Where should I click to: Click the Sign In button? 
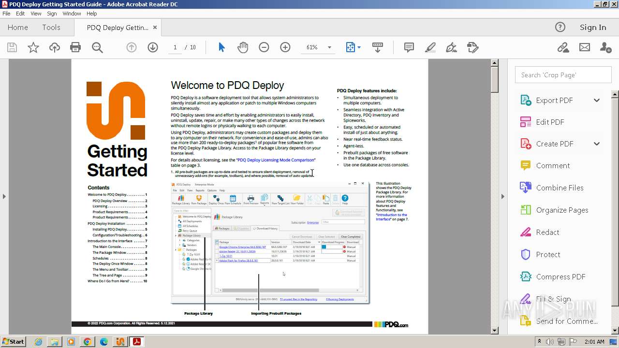click(593, 27)
